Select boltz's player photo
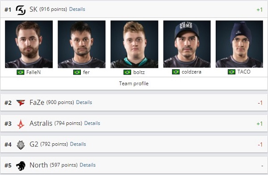This screenshot has width=268, height=175. tap(134, 44)
